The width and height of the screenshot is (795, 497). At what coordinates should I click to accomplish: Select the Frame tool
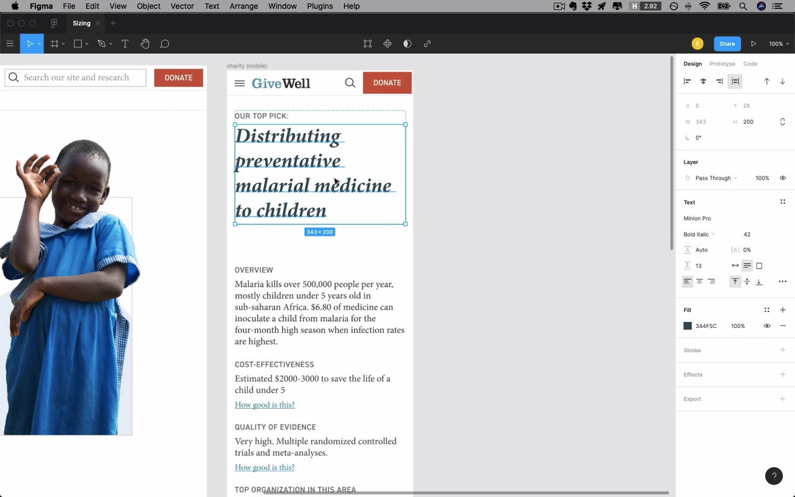[x=55, y=43]
